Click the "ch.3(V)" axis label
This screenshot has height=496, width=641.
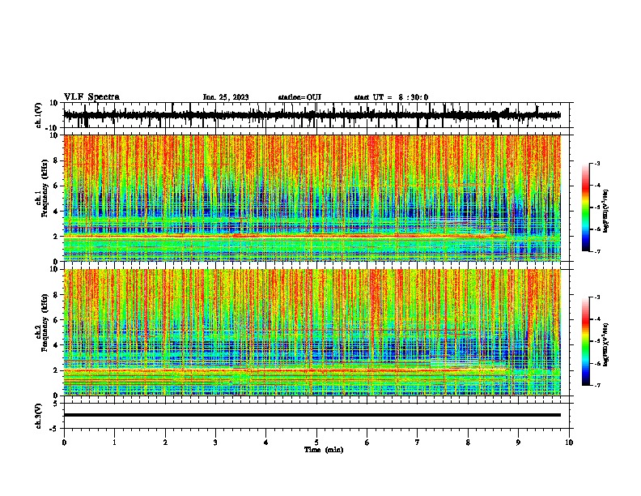click(x=39, y=416)
